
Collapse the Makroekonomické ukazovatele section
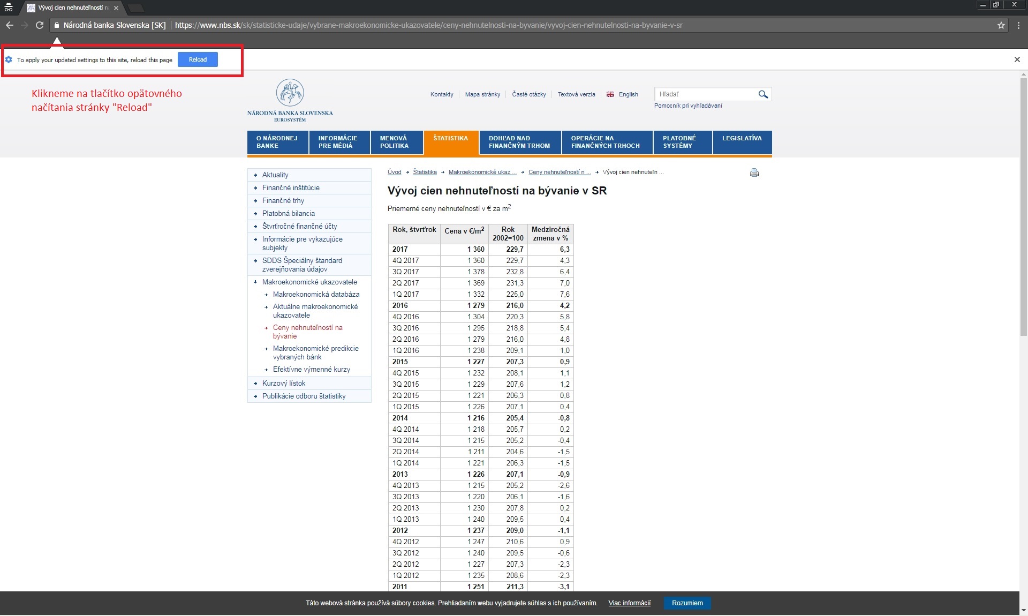(309, 282)
